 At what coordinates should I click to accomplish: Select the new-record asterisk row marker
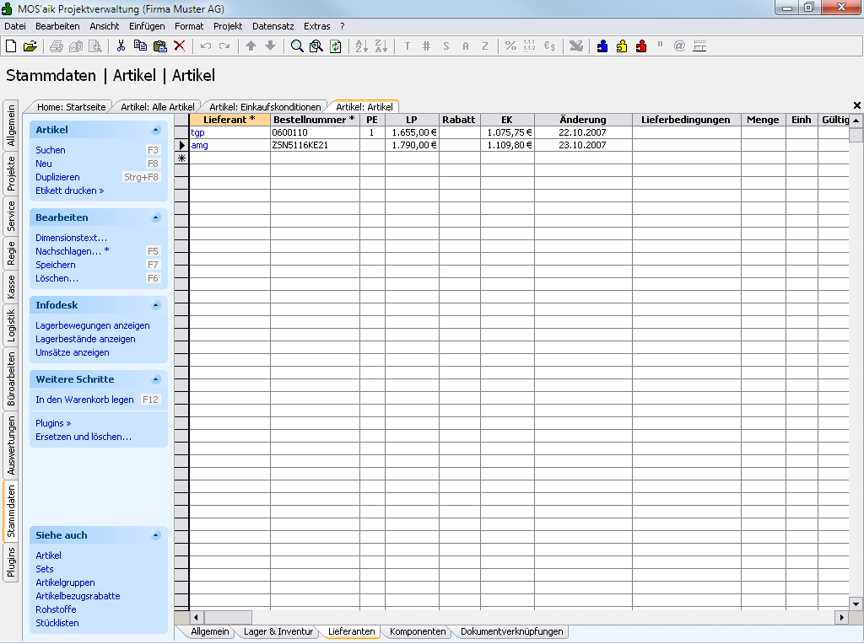(182, 158)
